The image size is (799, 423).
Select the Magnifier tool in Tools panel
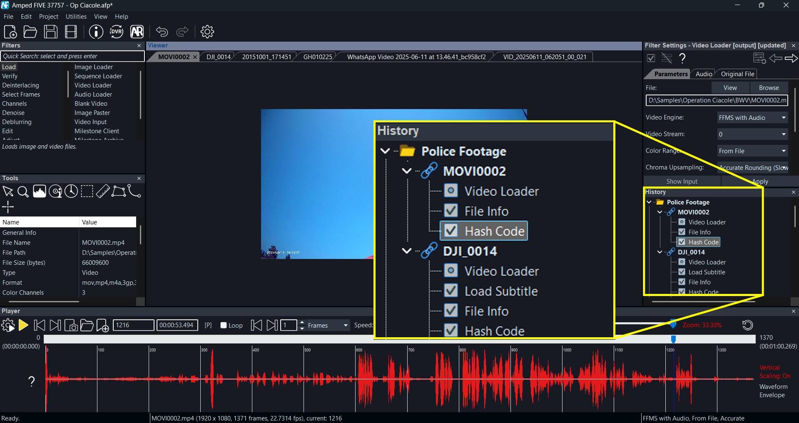[x=23, y=192]
